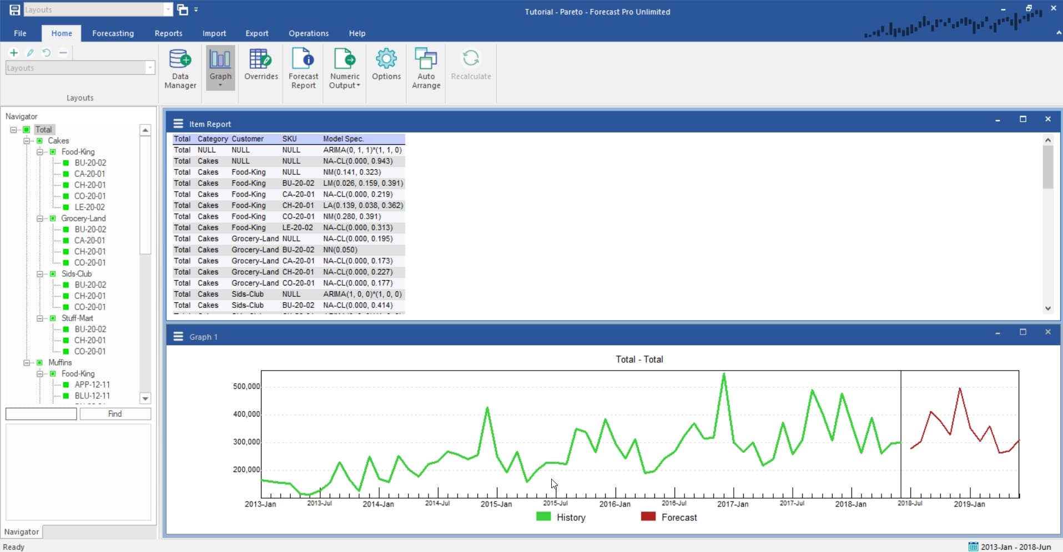Switch to the Forecasting ribbon tab
The height and width of the screenshot is (552, 1063).
coord(113,33)
